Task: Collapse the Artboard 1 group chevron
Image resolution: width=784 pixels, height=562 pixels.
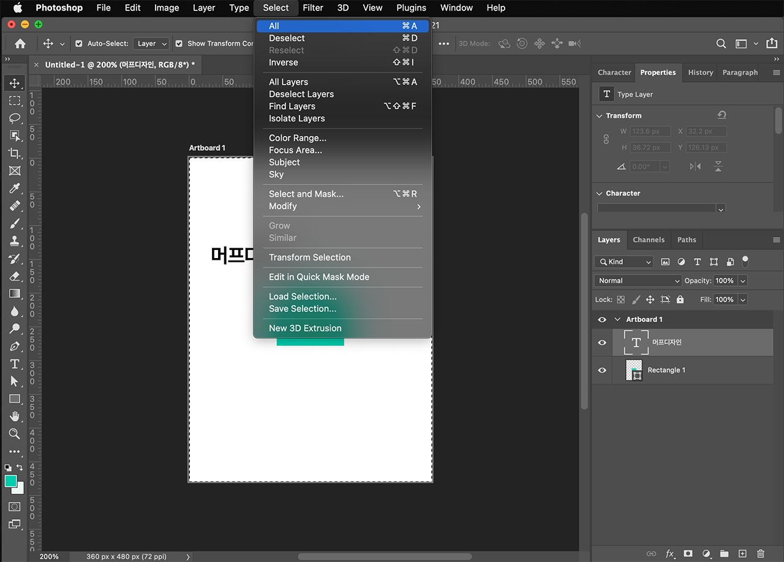Action: (617, 319)
